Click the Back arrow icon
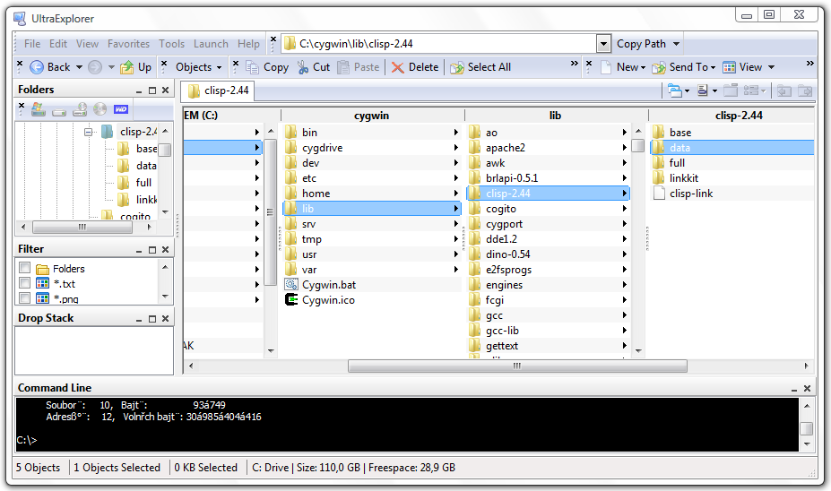 tap(37, 67)
